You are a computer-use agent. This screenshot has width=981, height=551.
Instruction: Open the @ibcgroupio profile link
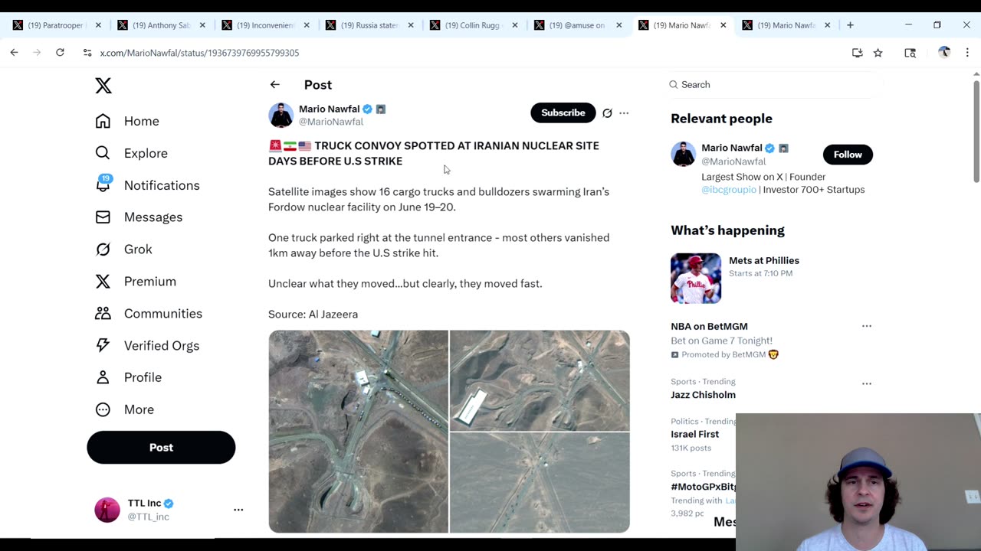click(x=729, y=190)
